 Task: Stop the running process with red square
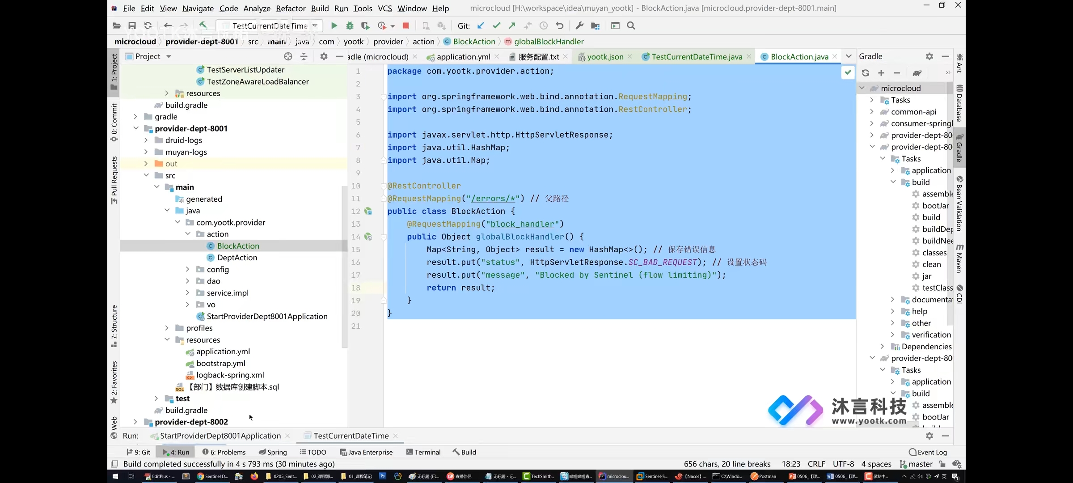click(406, 26)
